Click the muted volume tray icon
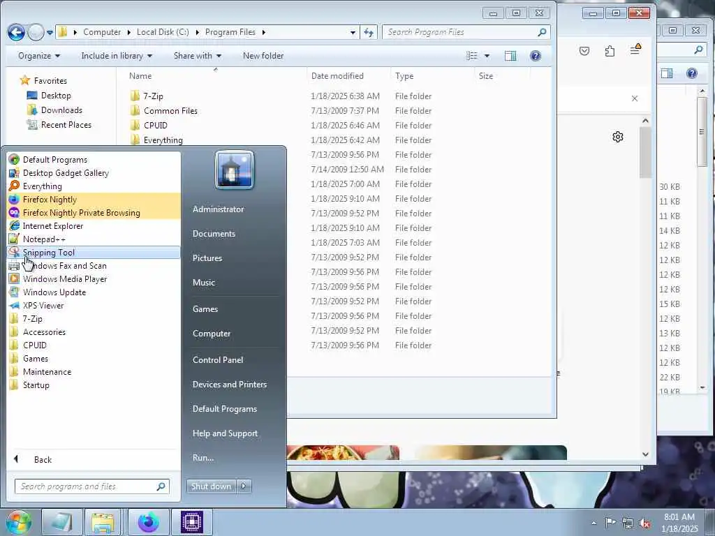This screenshot has height=536, width=715. tap(644, 523)
